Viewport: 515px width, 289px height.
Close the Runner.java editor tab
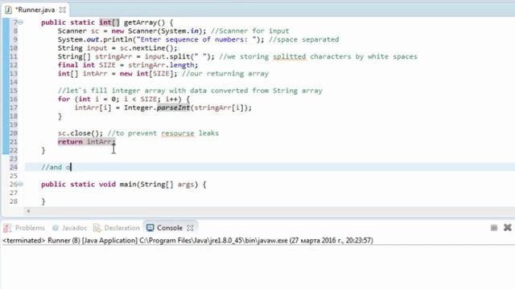coord(63,10)
